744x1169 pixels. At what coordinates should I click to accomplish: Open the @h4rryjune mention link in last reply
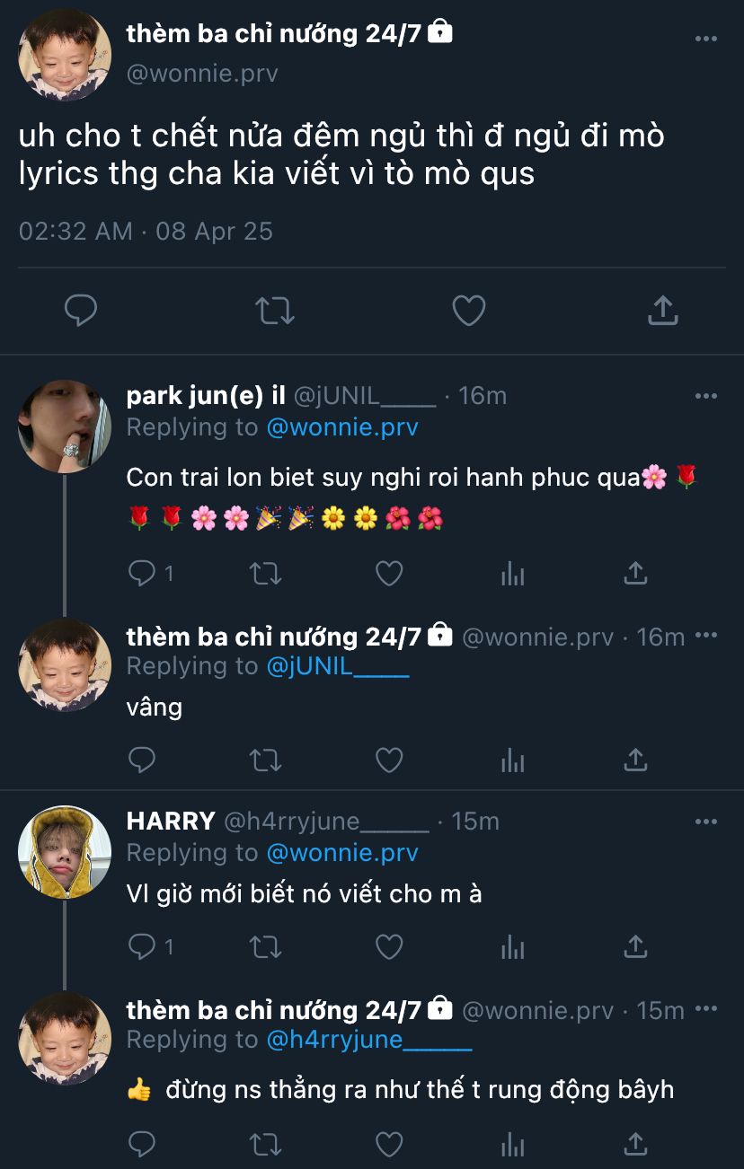point(369,1040)
